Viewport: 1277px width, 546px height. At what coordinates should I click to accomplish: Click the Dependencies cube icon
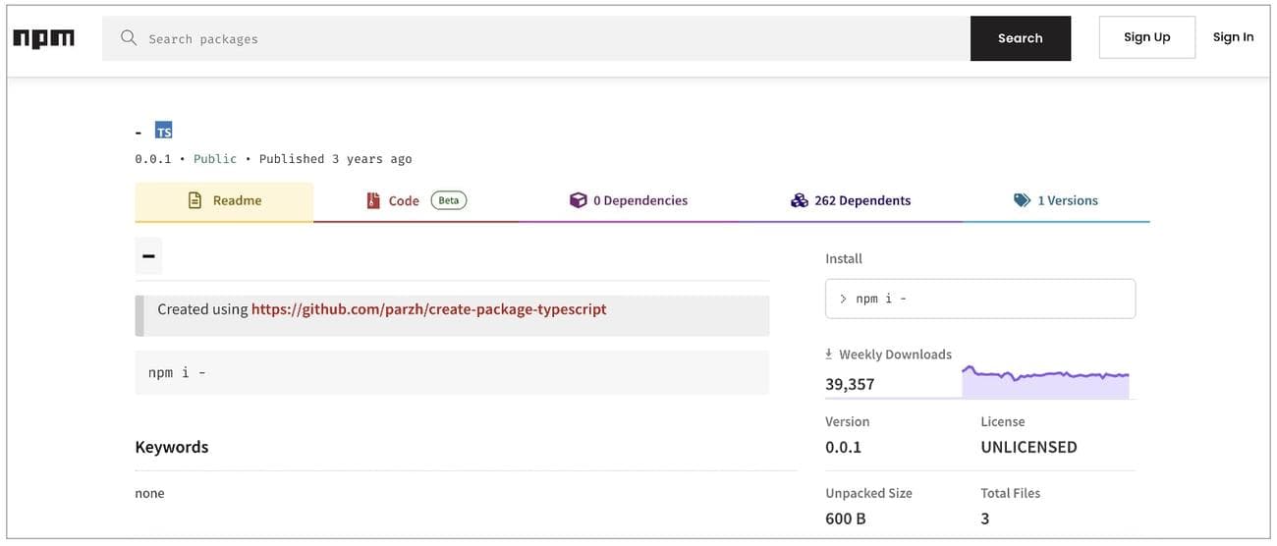(578, 200)
